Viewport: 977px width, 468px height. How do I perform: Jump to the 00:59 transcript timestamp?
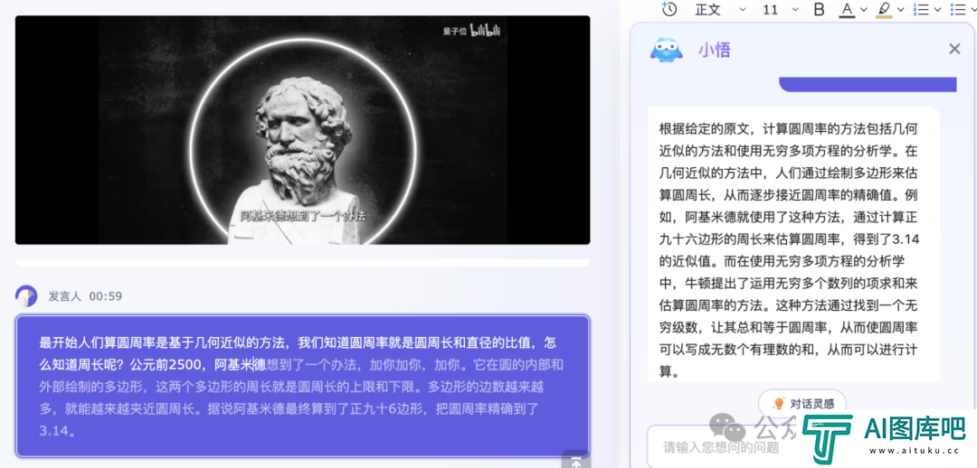point(105,296)
